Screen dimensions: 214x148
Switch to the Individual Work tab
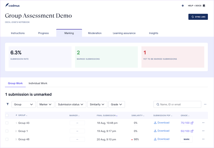point(38,83)
